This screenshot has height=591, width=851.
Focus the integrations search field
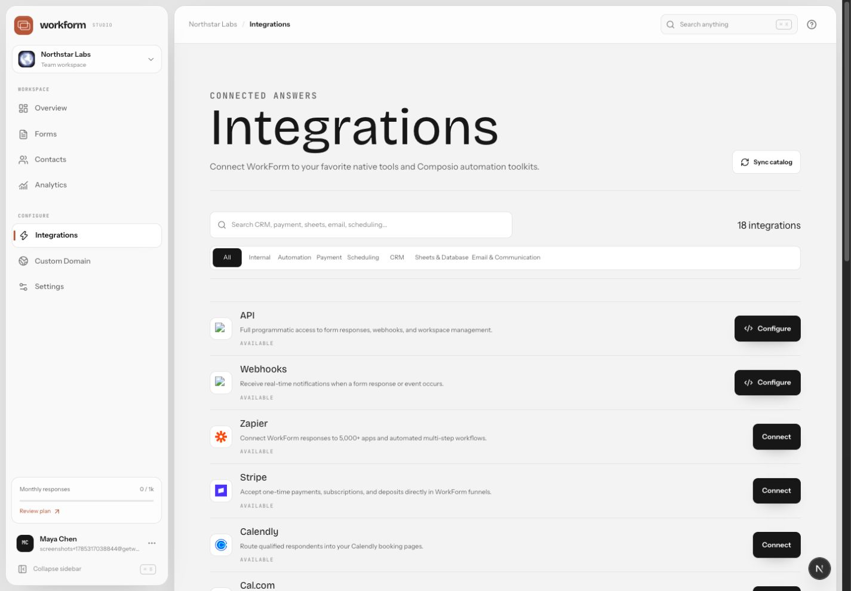point(361,225)
